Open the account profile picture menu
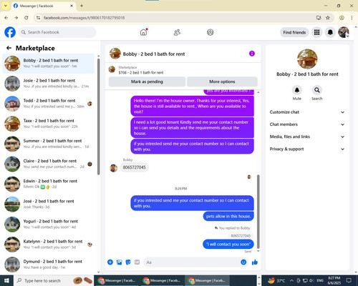358x286 pixels. [x=344, y=32]
